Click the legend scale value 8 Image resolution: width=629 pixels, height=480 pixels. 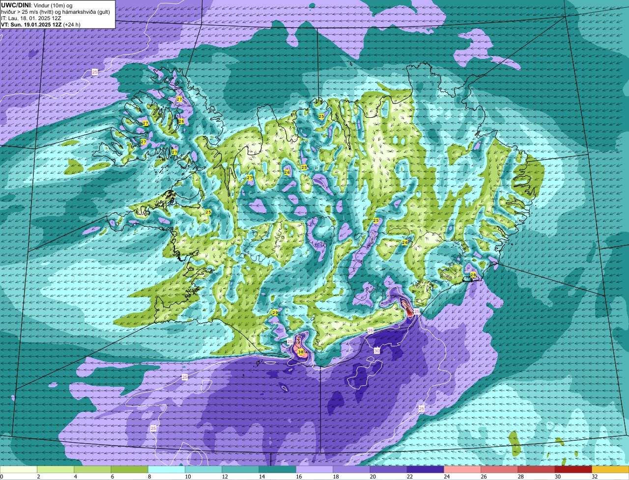(148, 477)
